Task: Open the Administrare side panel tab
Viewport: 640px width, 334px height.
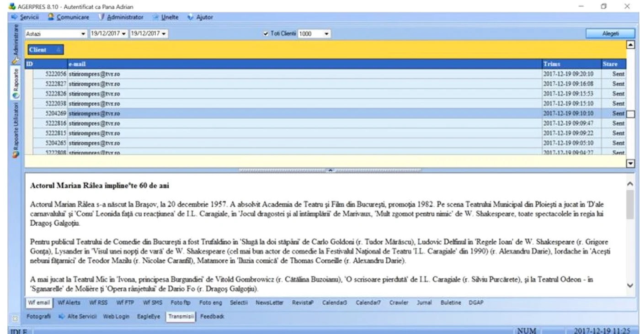Action: pos(16,43)
